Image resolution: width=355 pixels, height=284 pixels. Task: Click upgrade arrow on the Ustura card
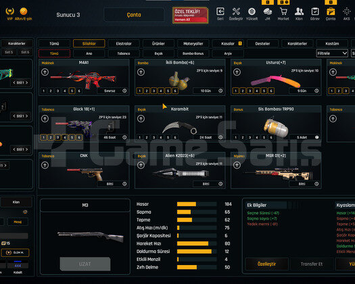click(x=237, y=72)
